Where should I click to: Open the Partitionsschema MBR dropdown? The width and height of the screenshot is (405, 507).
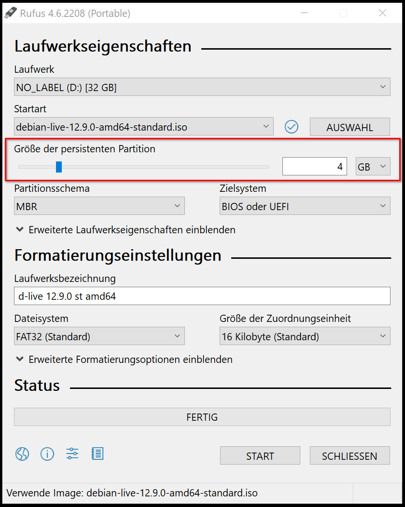[99, 207]
